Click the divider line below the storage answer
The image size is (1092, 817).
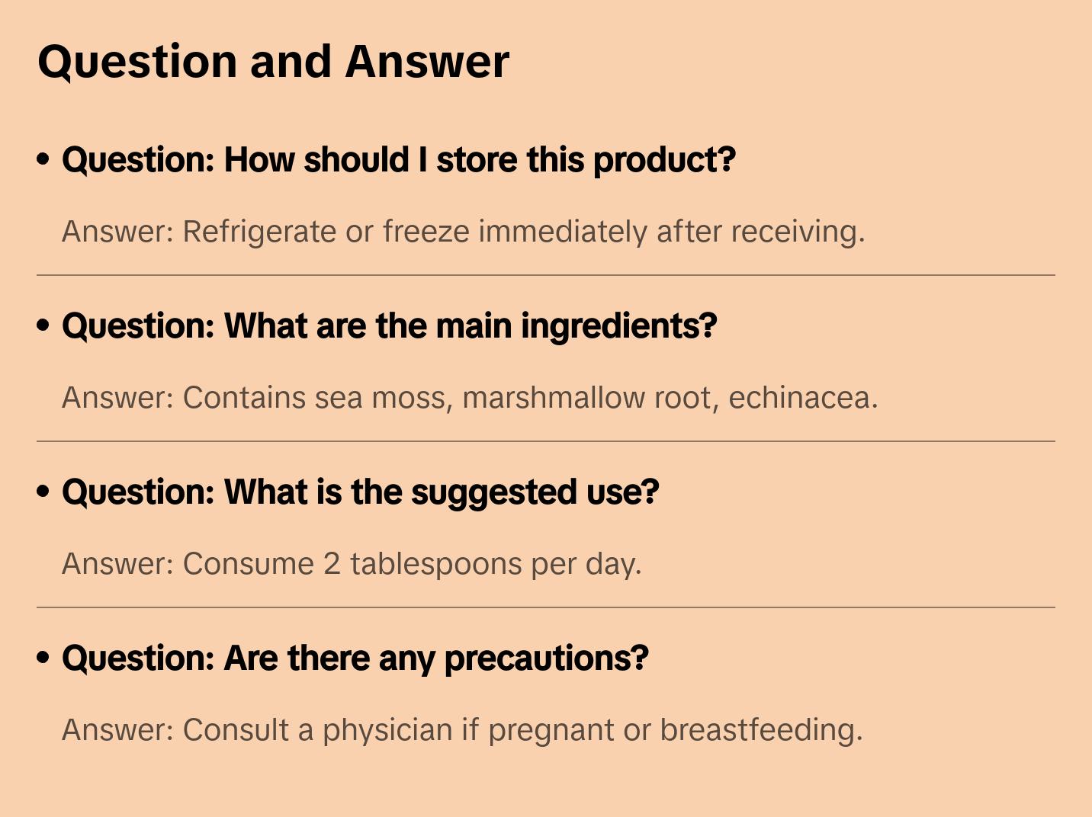(546, 275)
